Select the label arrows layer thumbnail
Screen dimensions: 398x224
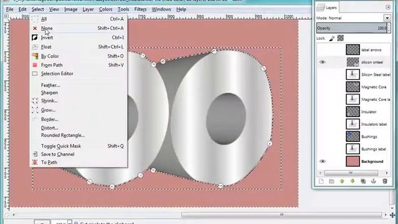353,50
